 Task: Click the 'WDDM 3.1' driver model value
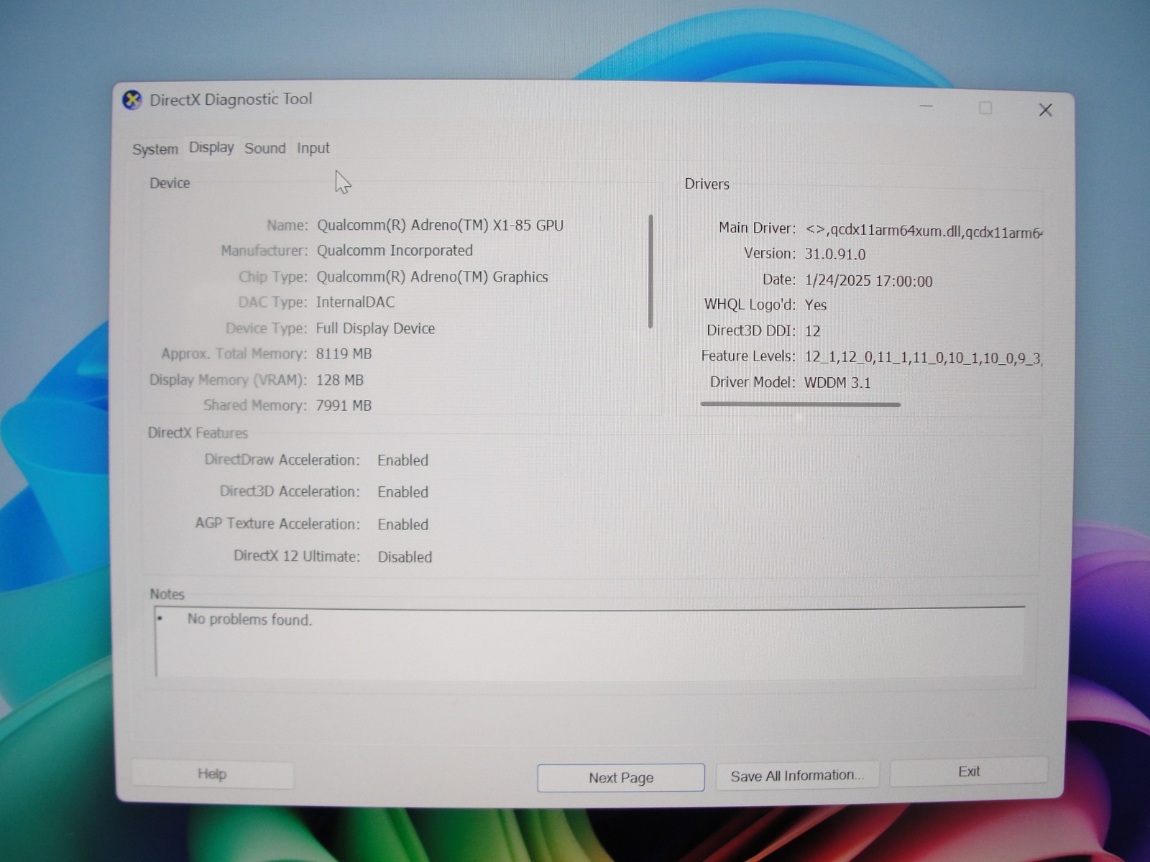(x=837, y=382)
